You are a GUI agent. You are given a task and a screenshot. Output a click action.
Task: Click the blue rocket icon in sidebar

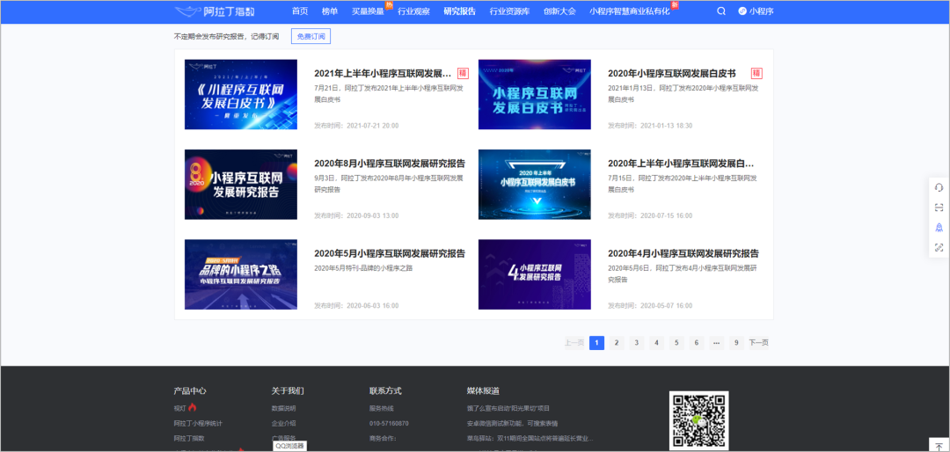click(939, 228)
